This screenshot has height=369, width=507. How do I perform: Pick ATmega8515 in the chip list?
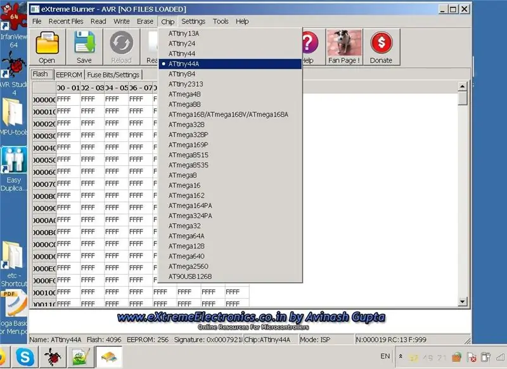[x=230, y=155]
